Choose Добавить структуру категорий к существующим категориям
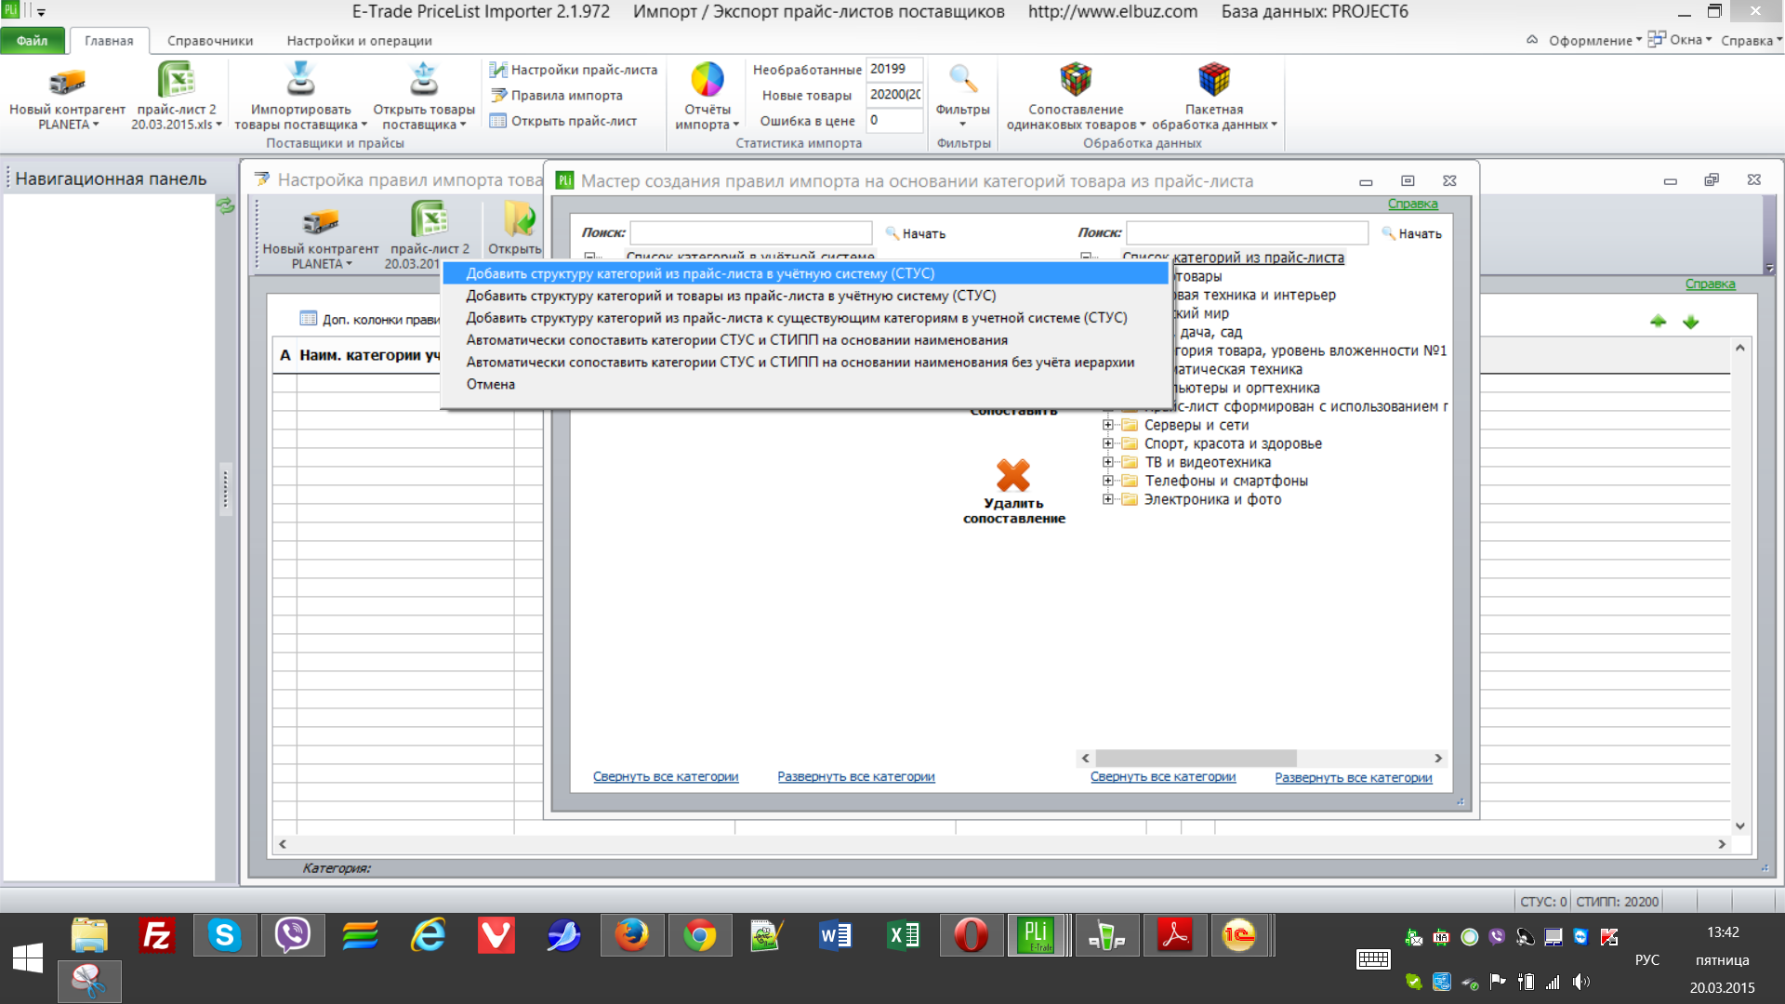Image resolution: width=1785 pixels, height=1004 pixels. pyautogui.click(x=805, y=318)
